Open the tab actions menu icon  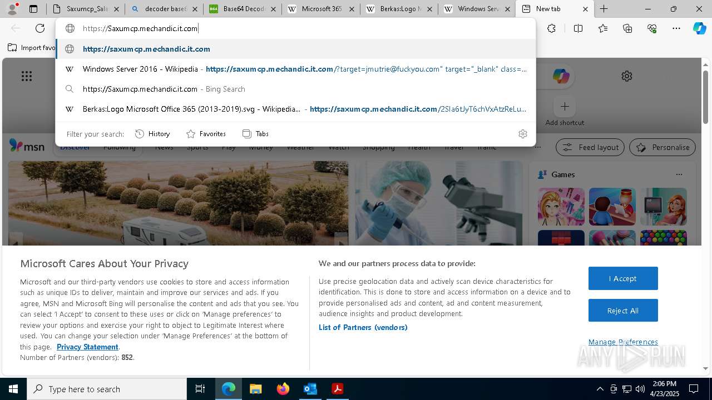(33, 9)
